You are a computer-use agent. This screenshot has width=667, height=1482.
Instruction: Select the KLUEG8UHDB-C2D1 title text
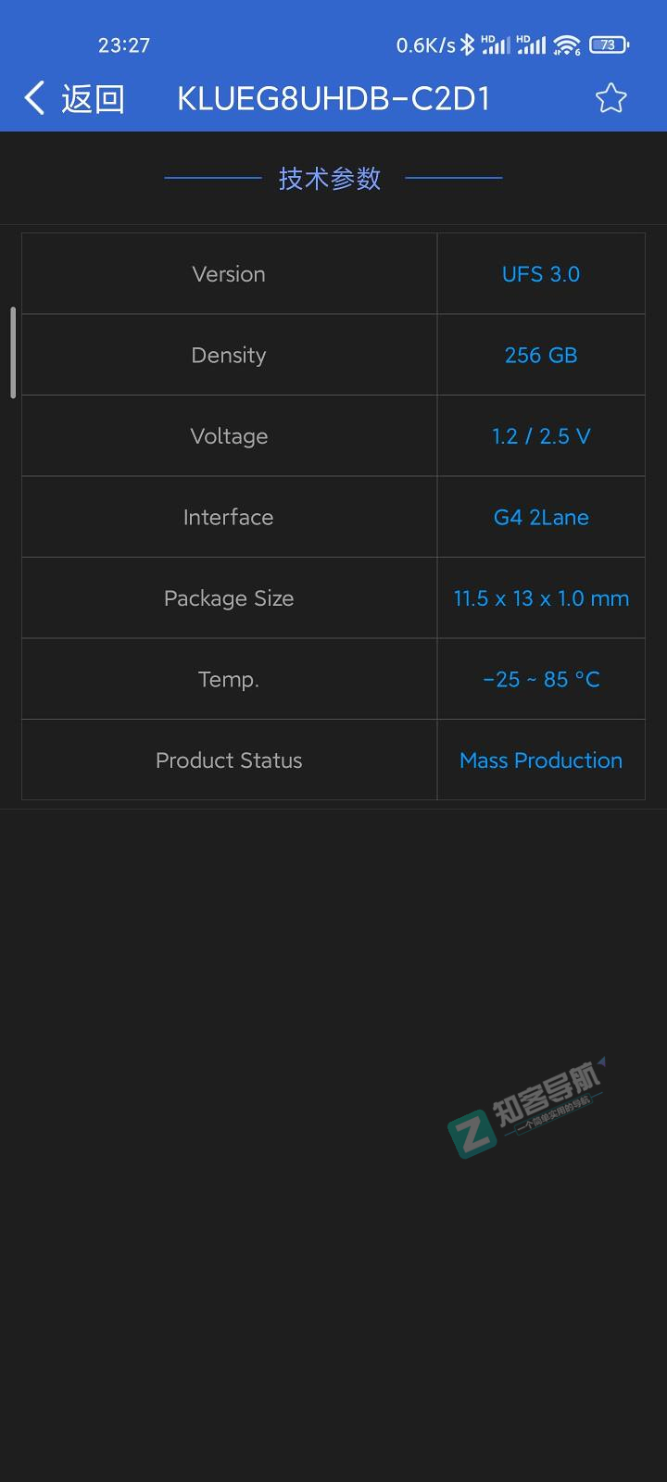pos(333,98)
